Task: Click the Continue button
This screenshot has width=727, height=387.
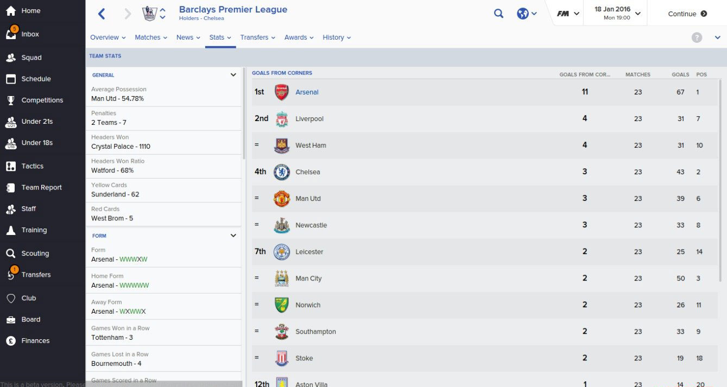Action: [x=687, y=14]
